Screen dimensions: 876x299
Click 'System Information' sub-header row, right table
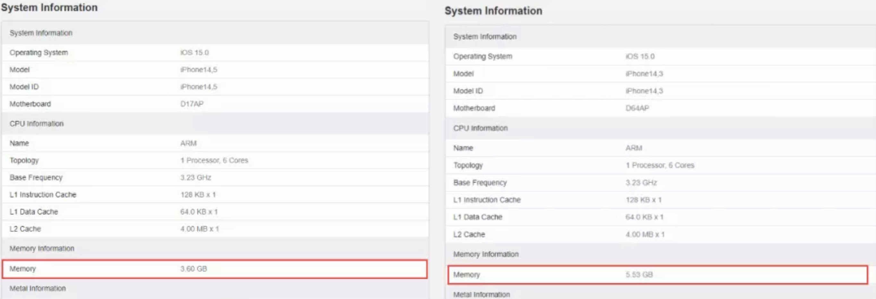point(661,37)
